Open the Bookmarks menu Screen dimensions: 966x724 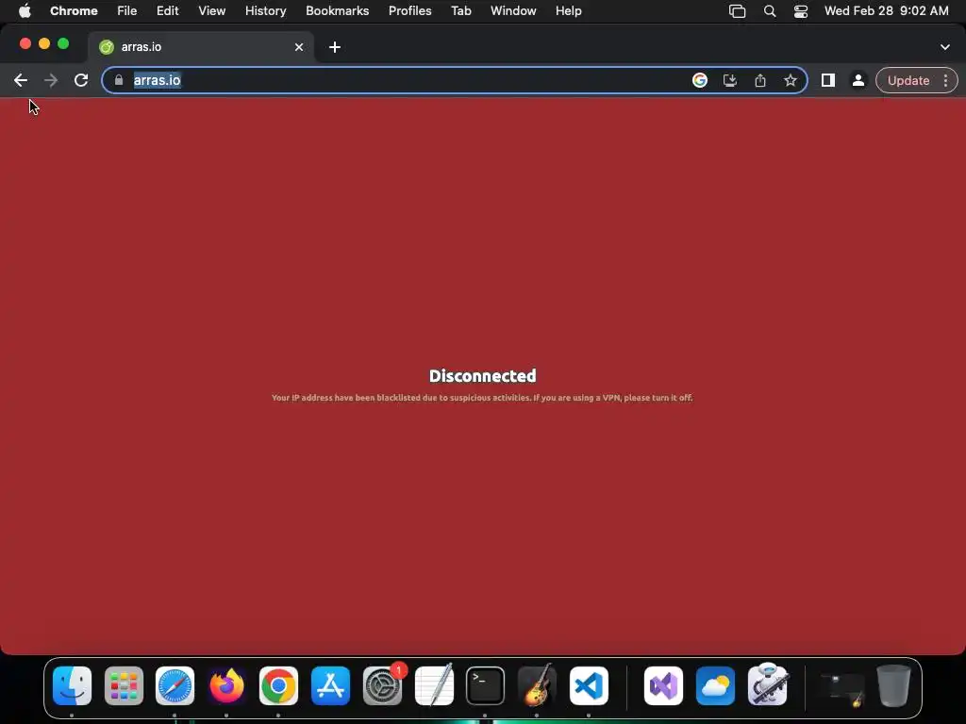tap(337, 11)
